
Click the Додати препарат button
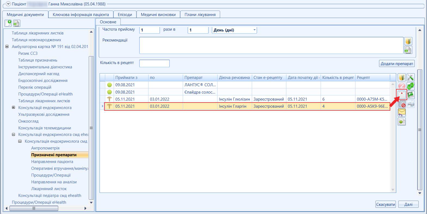pyautogui.click(x=397, y=63)
